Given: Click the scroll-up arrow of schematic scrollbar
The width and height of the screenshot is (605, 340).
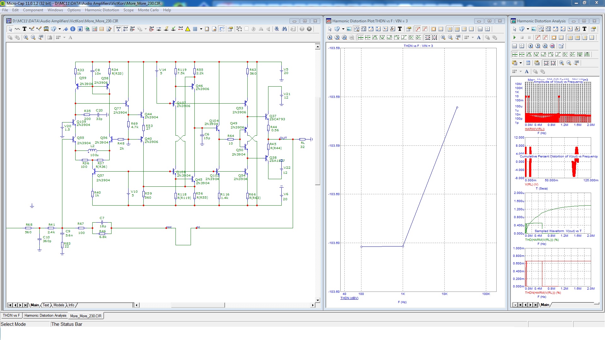Looking at the screenshot, I should (318, 47).
